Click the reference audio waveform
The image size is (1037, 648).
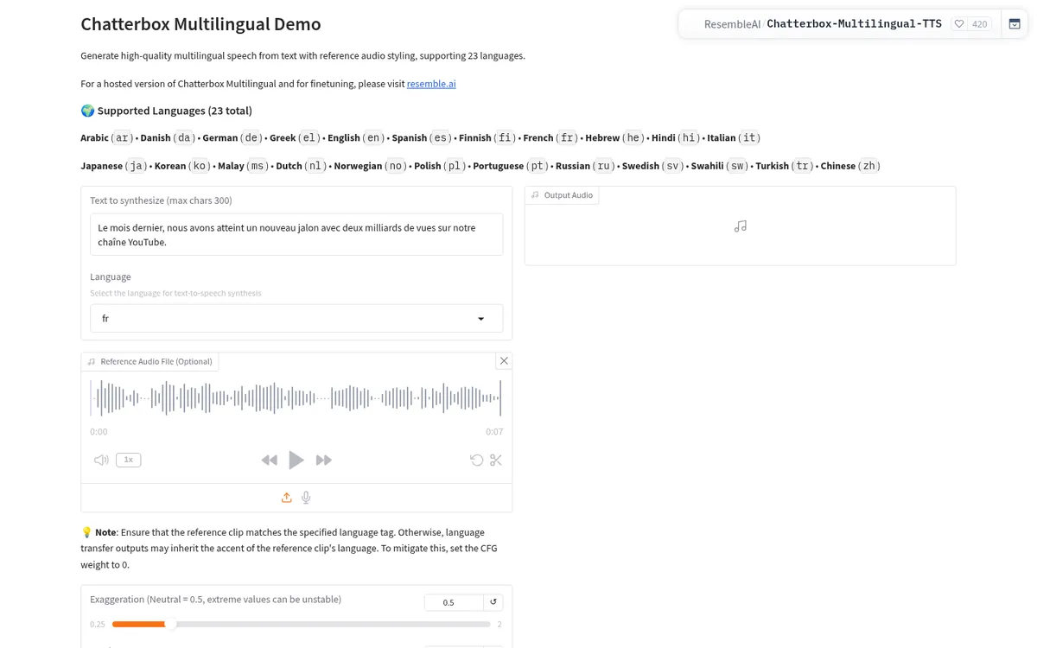(296, 398)
